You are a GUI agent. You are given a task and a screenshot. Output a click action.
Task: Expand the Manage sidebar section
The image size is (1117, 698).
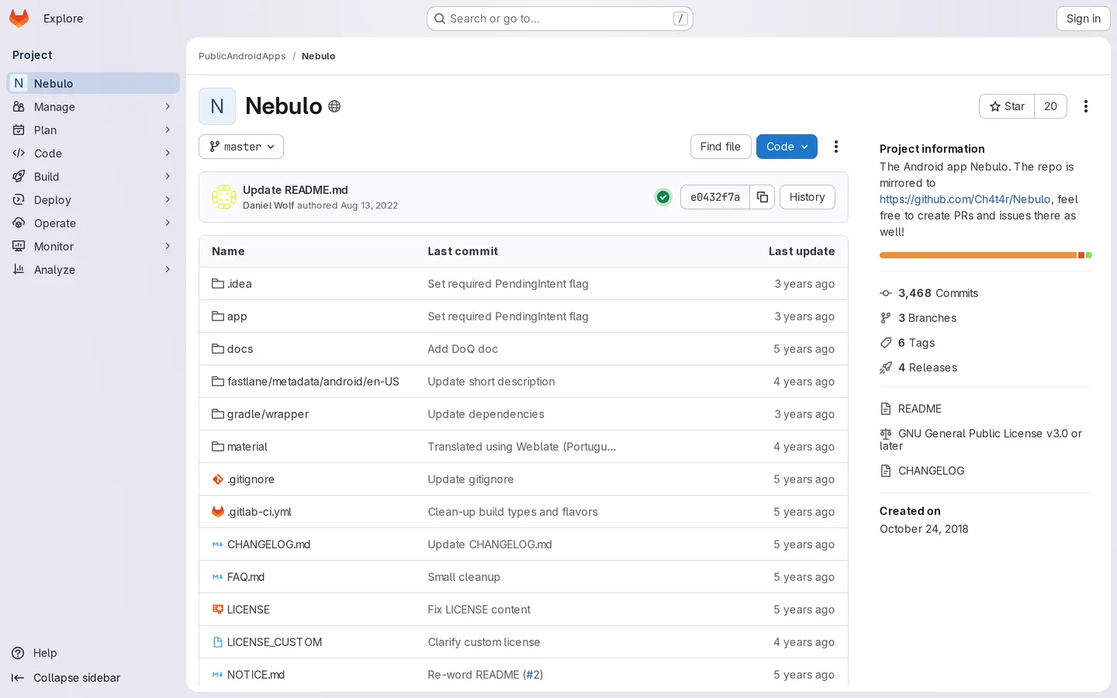pyautogui.click(x=93, y=107)
